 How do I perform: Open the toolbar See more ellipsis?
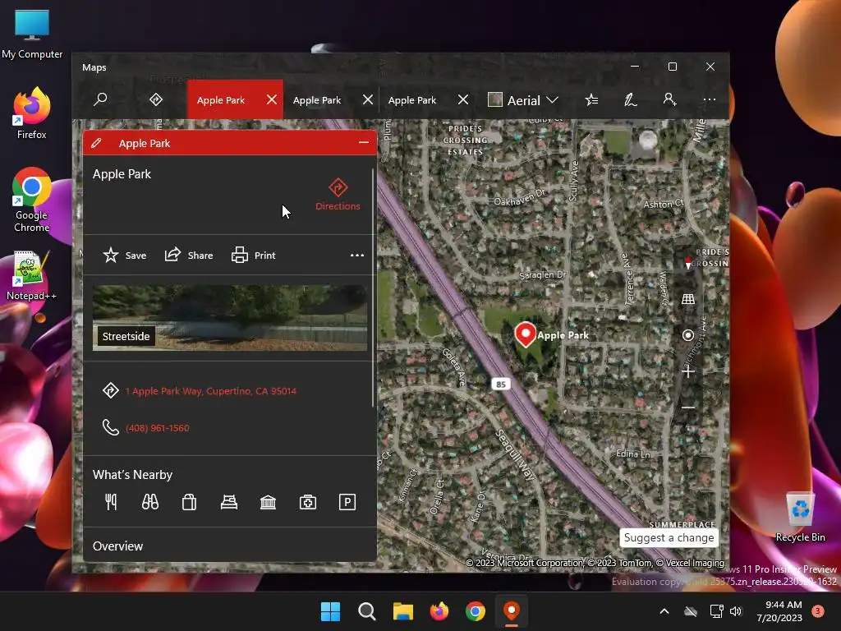pos(709,99)
